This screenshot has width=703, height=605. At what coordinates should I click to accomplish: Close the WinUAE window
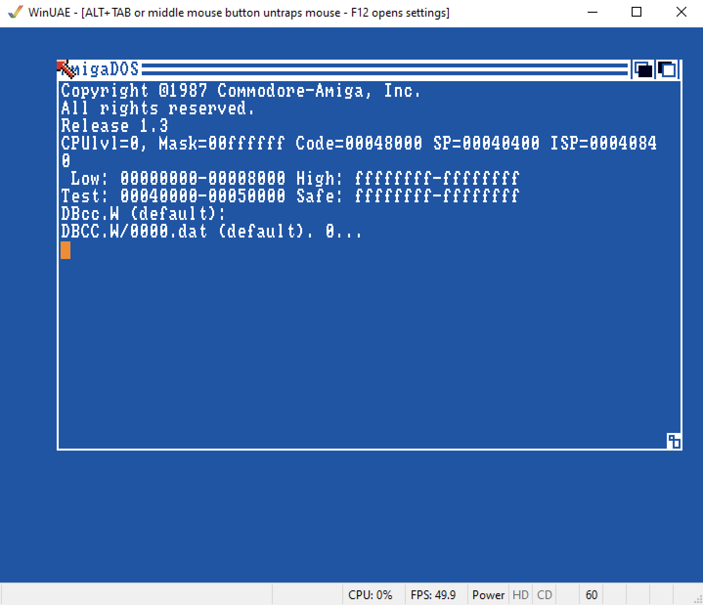681,12
